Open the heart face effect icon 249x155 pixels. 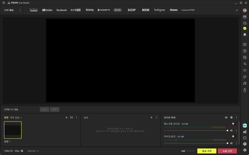pos(245,70)
